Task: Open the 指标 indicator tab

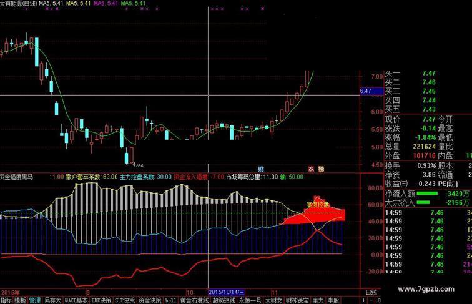Action: coord(6,300)
